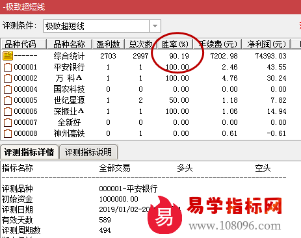
Task: Open the 综合统计 summary folder icon
Action: point(8,56)
